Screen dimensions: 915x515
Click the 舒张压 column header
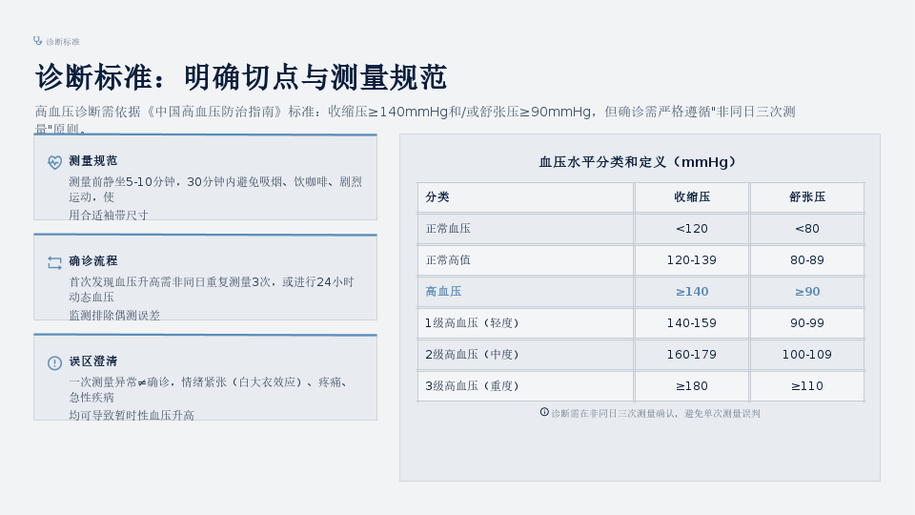807,196
